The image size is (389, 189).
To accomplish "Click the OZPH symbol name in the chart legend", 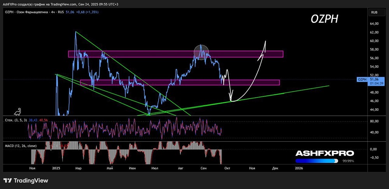I will [9, 12].
